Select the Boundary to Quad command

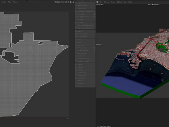coord(85,61)
